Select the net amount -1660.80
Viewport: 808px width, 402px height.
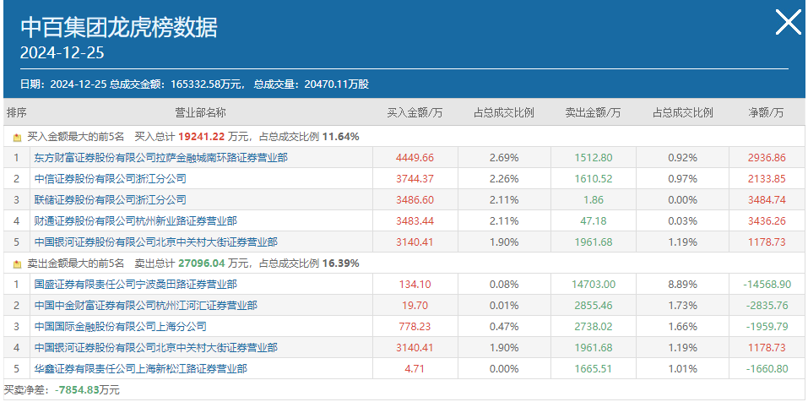pos(767,368)
